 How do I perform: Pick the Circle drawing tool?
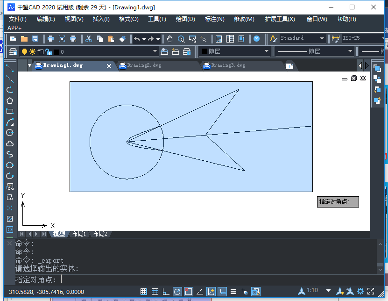click(9, 133)
